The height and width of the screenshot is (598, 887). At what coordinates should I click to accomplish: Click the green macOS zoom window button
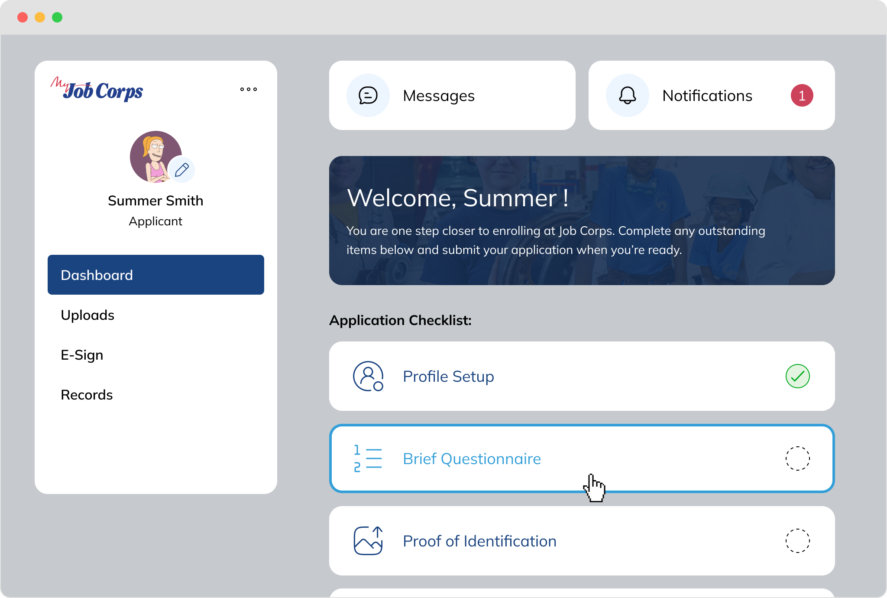click(57, 17)
